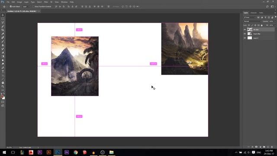The width and height of the screenshot is (277, 156).
Task: Select the Eraser tool
Action: (x=3, y=52)
